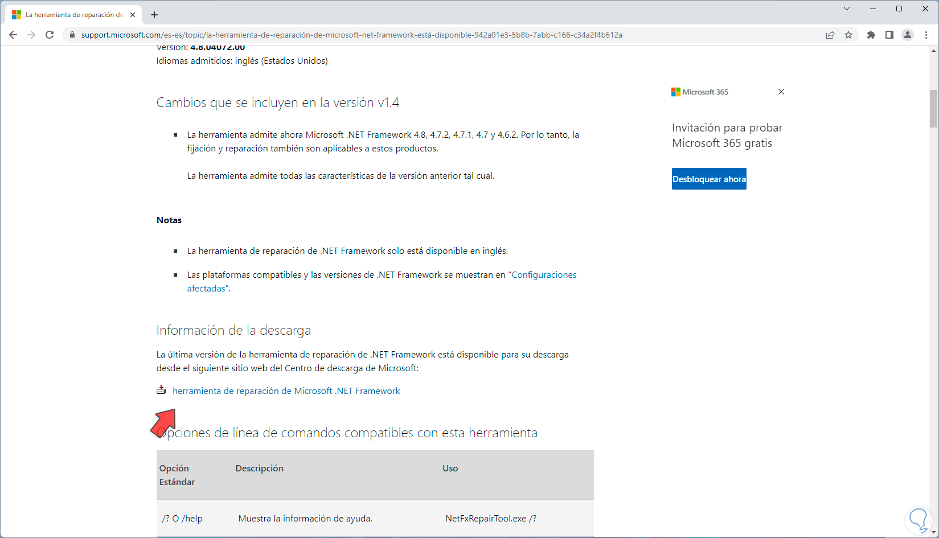
Task: Click 'Muestra la información de ayuda.' cell
Action: [305, 519]
